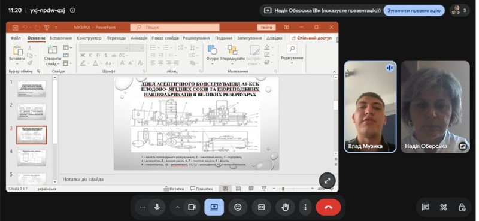Open the meeting activities icon
The width and height of the screenshot is (479, 221).
click(444, 207)
